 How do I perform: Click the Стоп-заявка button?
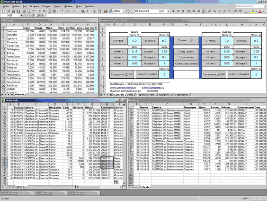[186, 57]
